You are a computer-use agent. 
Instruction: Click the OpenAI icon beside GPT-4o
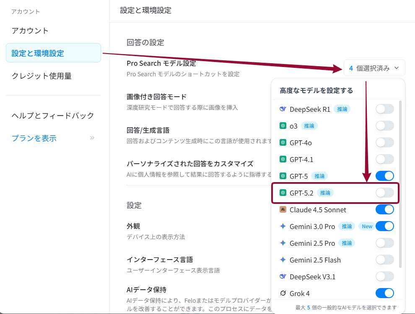click(x=283, y=143)
